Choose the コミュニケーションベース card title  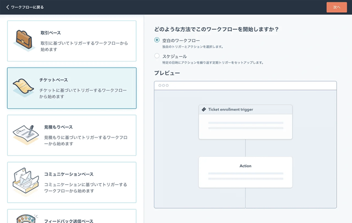click(x=69, y=174)
